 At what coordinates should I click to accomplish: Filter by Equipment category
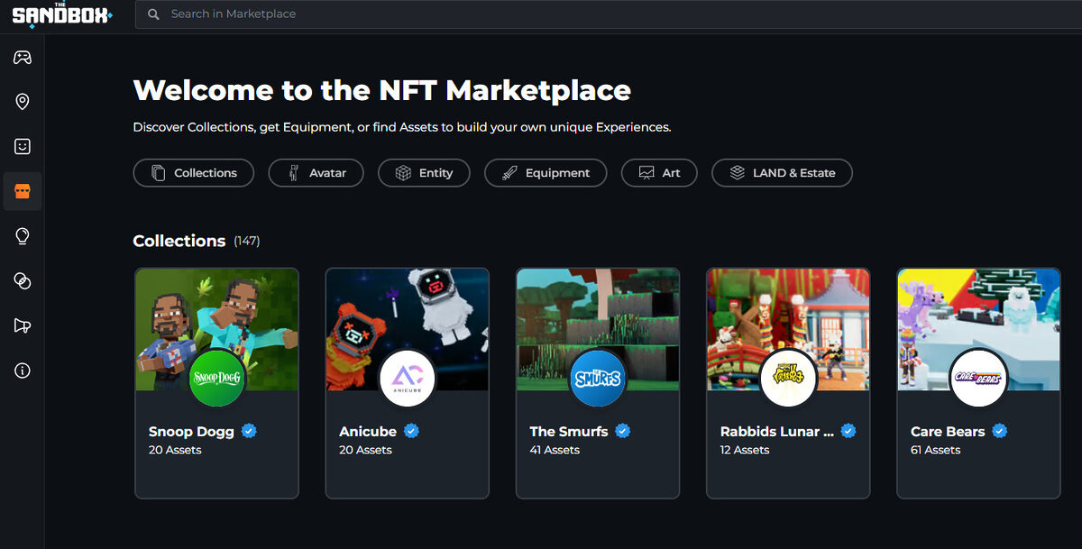546,173
